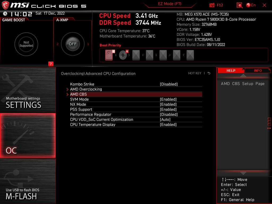This screenshot has width=272, height=204.
Task: Go back using the hot key return arrow
Action: click(x=209, y=73)
